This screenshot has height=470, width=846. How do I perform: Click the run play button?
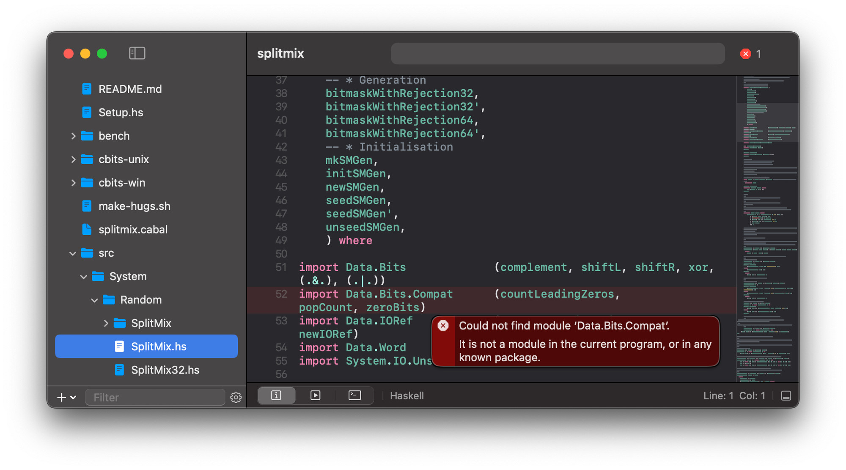point(315,396)
